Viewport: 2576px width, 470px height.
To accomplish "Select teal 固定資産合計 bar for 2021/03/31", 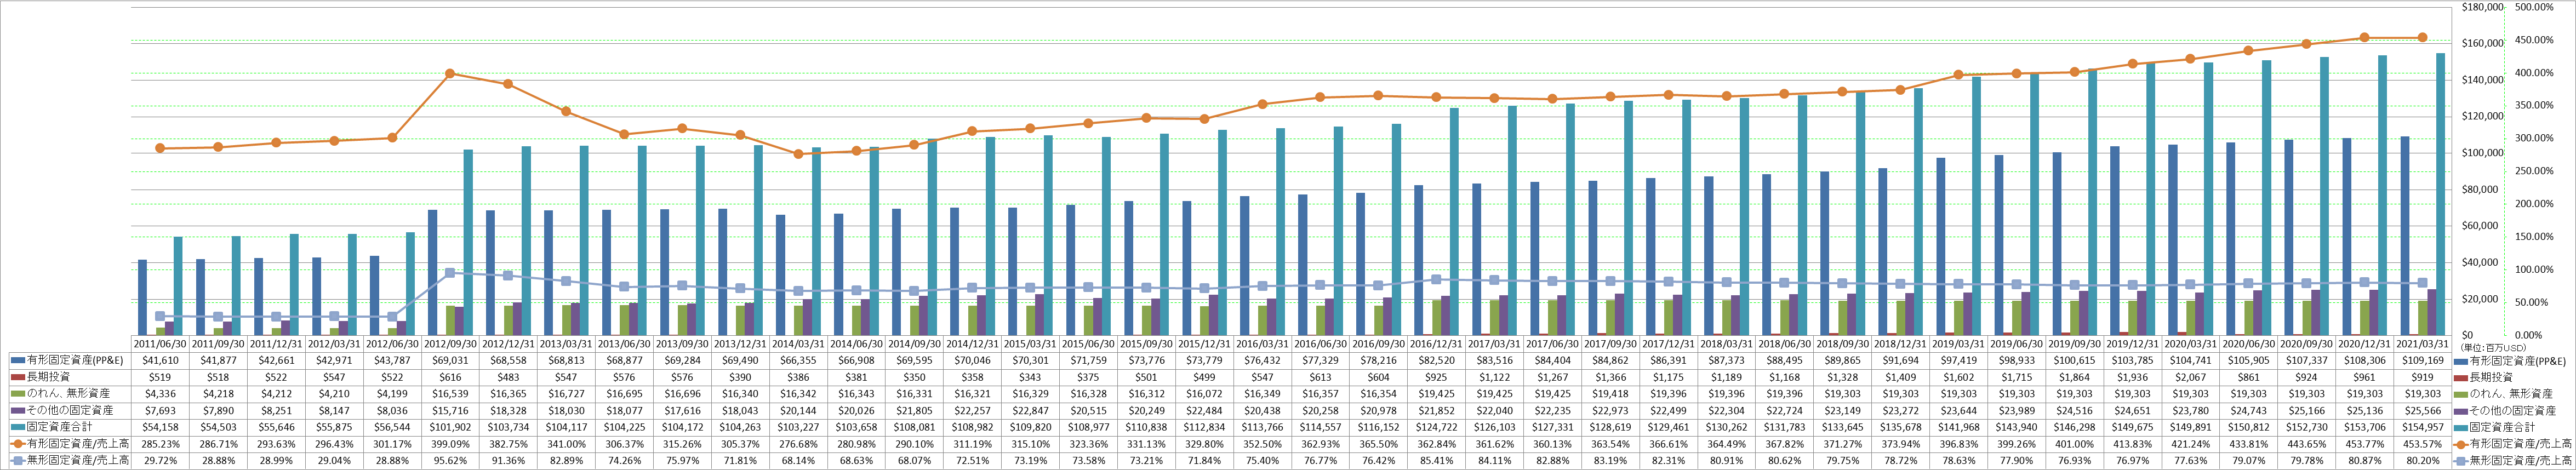I will click(2440, 194).
